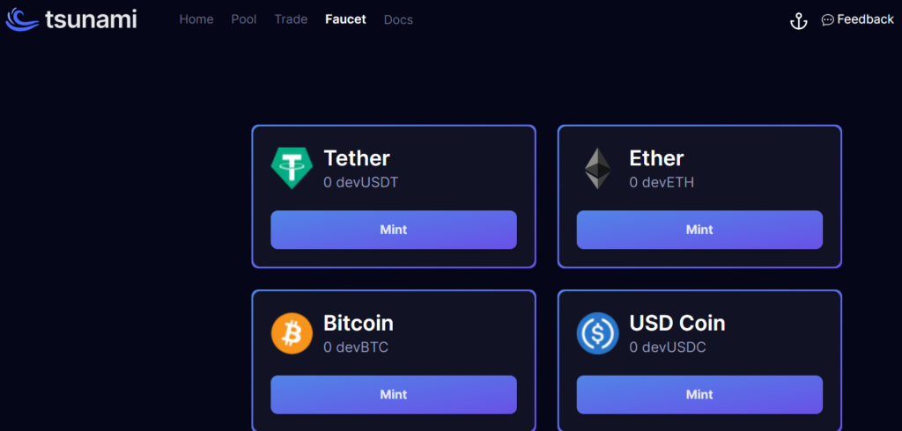Viewport: 902px width, 431px height.
Task: Mint devETH Ether tokens
Action: tap(699, 230)
